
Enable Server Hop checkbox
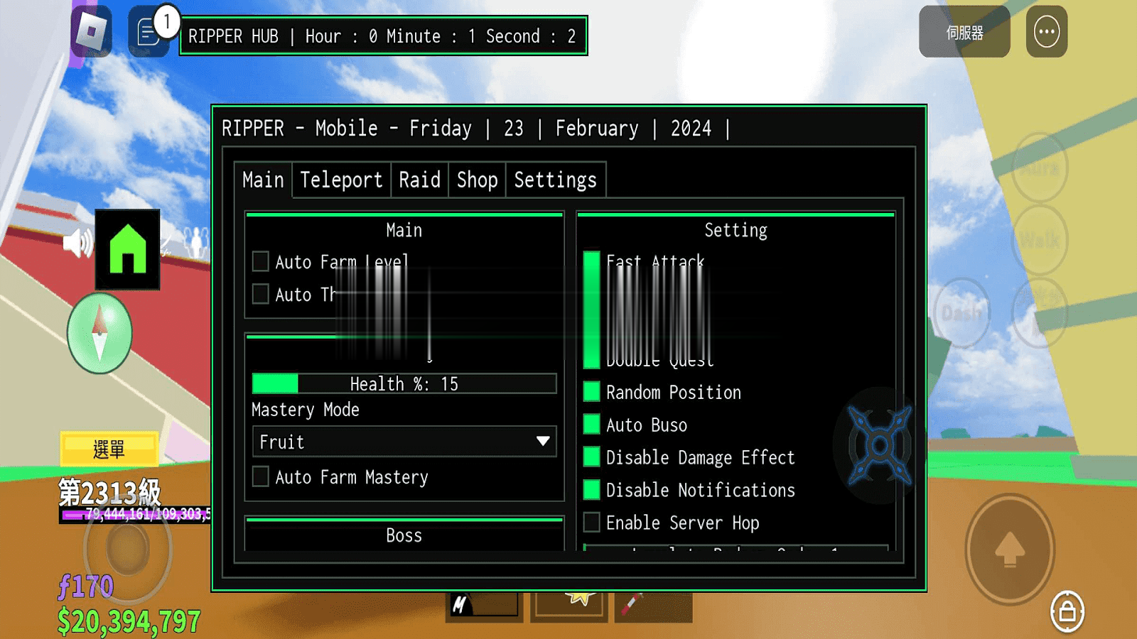coord(591,523)
